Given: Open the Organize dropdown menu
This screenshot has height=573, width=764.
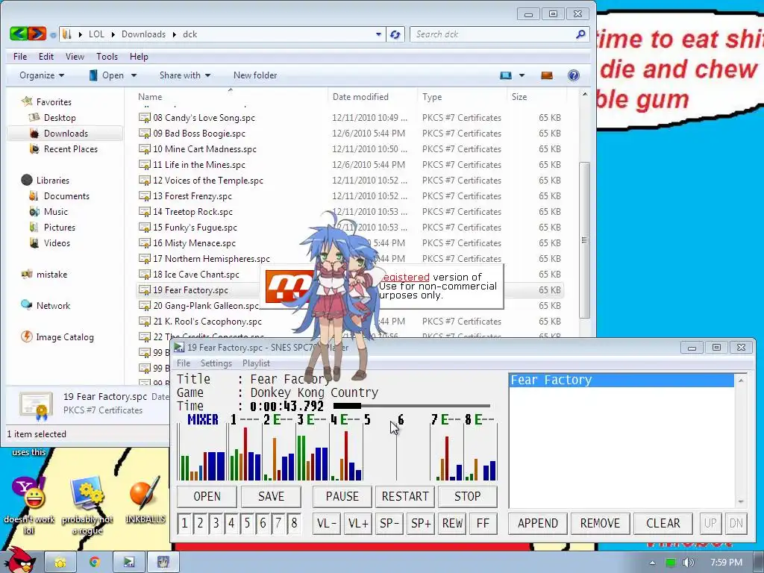Looking at the screenshot, I should coord(42,75).
